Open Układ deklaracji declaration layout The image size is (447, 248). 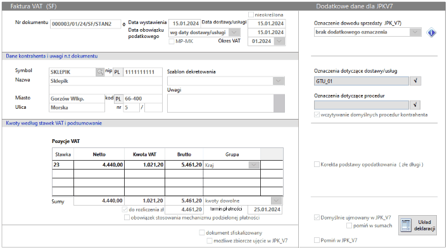418,225
